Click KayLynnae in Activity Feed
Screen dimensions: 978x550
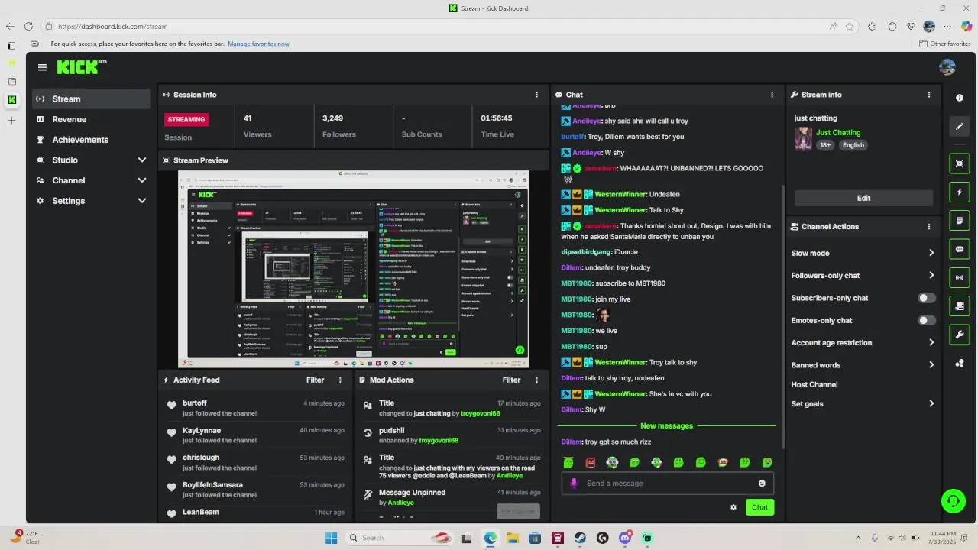coord(202,430)
